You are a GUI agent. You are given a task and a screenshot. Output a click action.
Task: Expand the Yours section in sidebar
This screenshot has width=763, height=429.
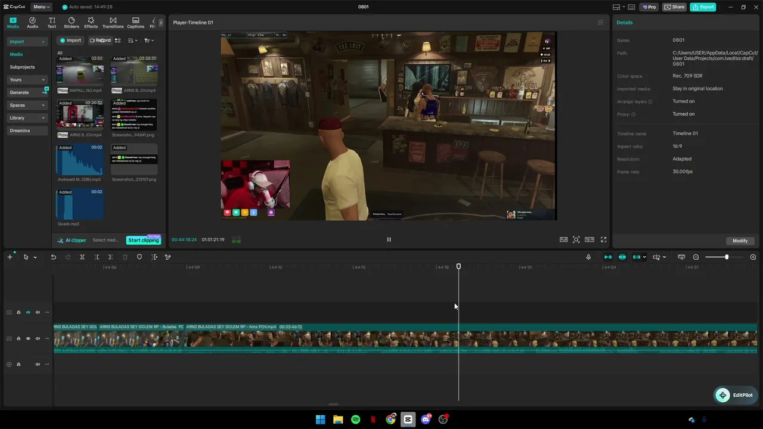[x=43, y=80]
